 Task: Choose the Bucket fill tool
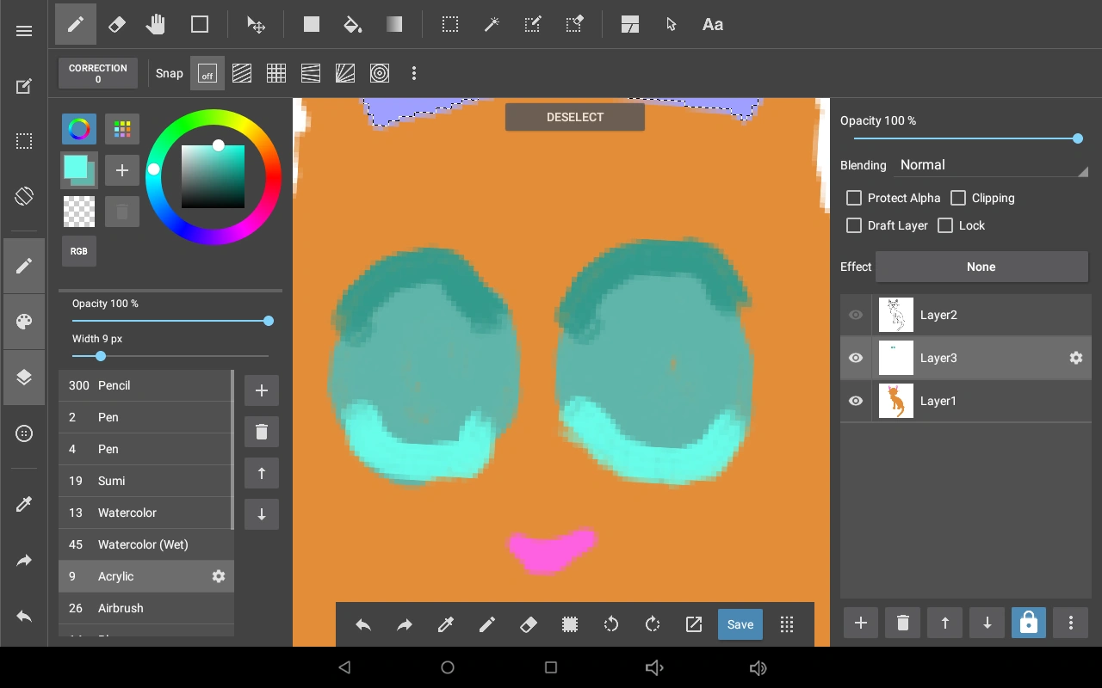pyautogui.click(x=352, y=25)
